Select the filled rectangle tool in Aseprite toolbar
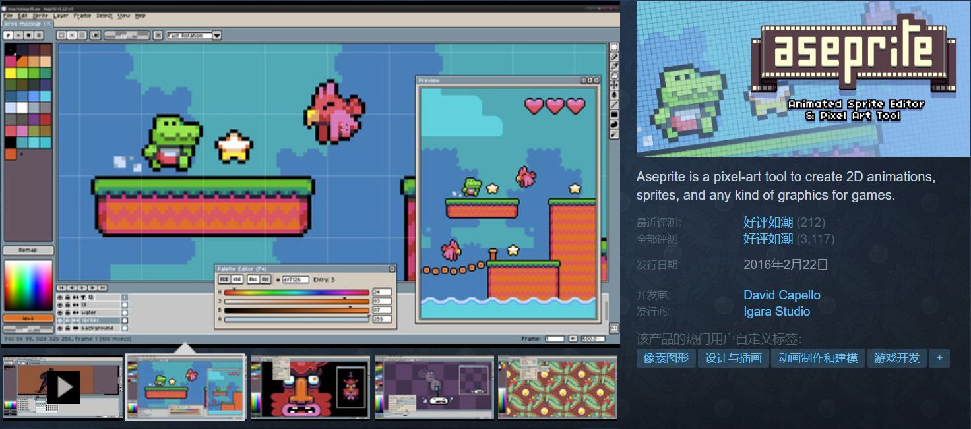 tap(614, 115)
